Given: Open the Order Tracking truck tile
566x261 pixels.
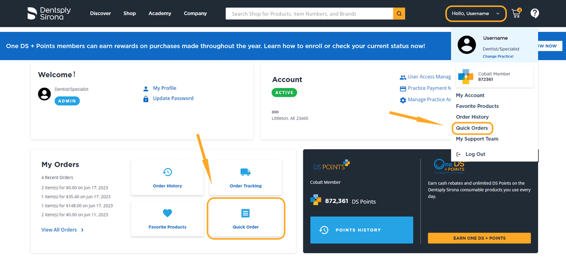Looking at the screenshot, I should point(245,177).
